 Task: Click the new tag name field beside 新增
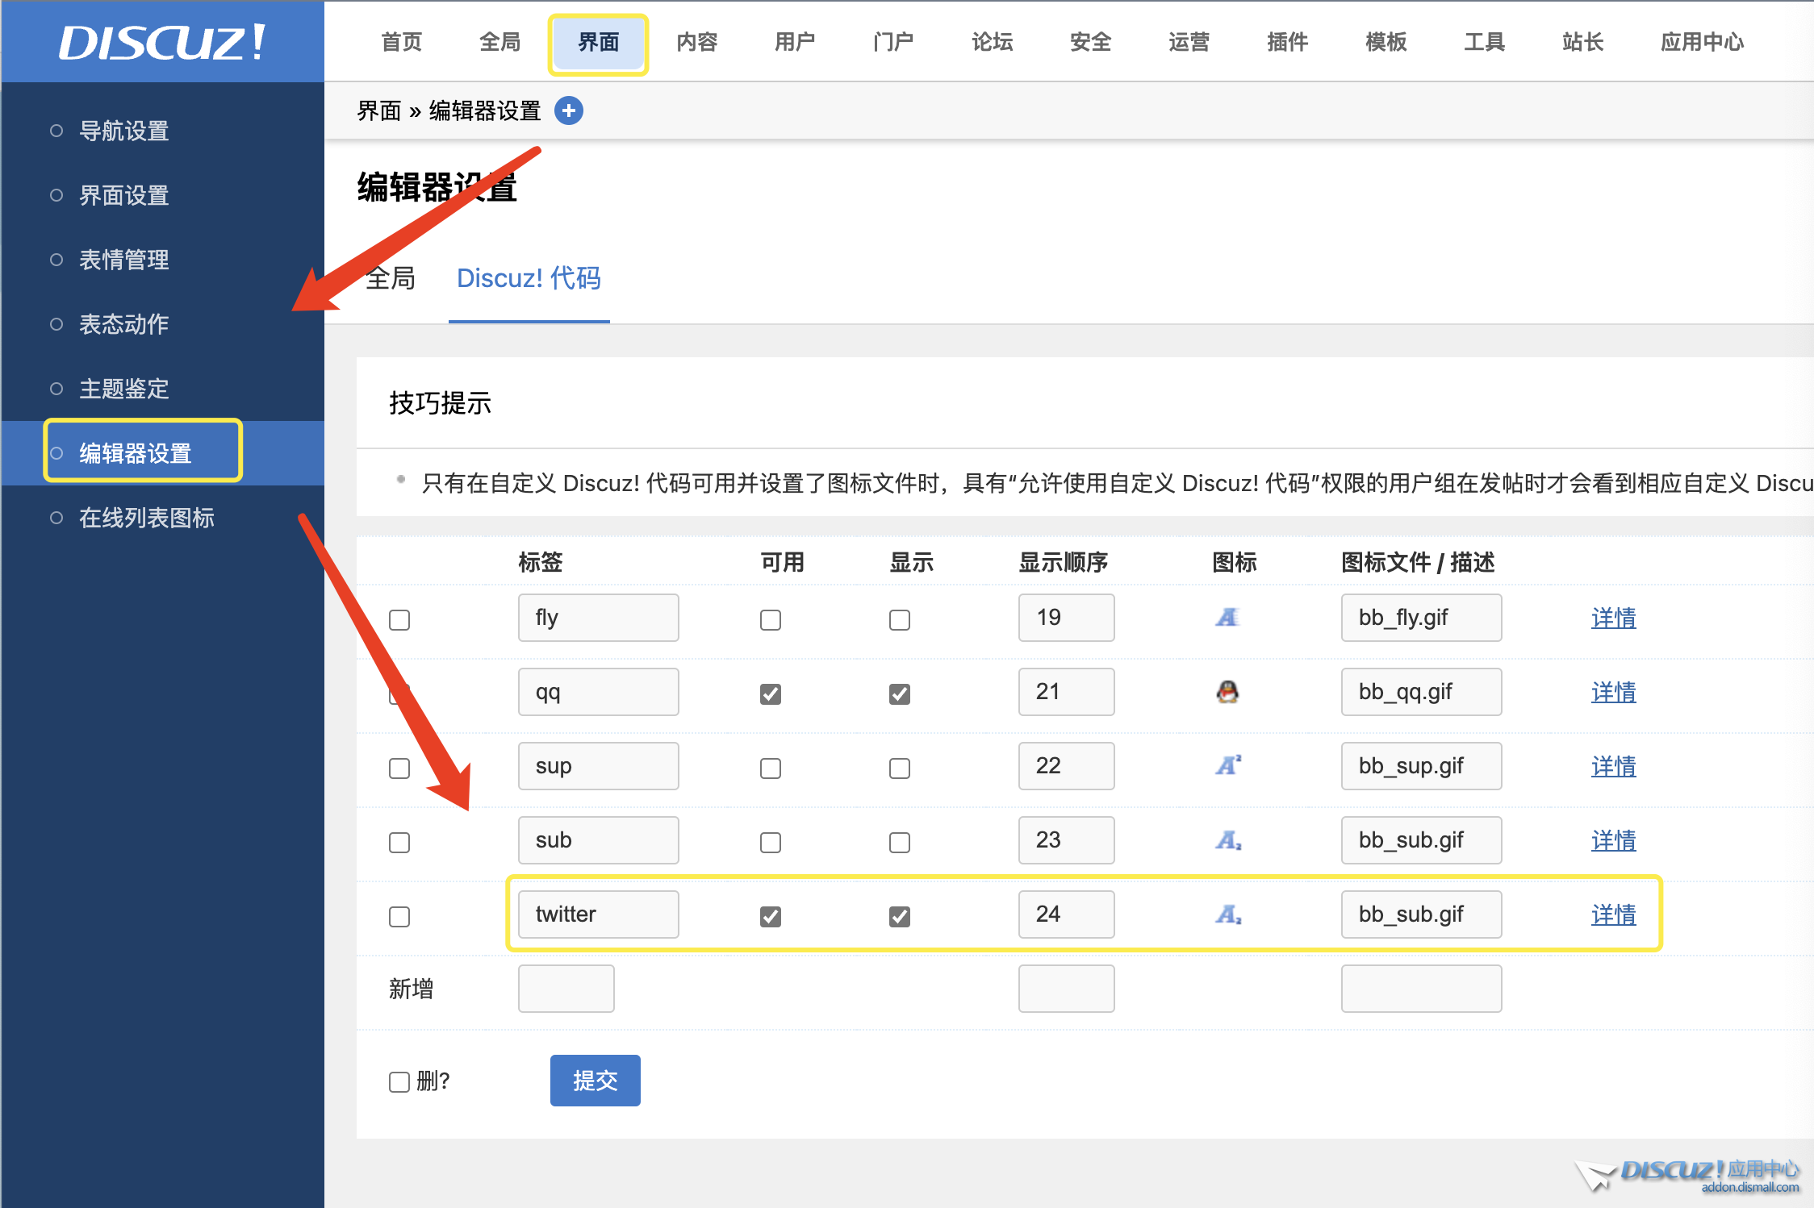(x=566, y=988)
